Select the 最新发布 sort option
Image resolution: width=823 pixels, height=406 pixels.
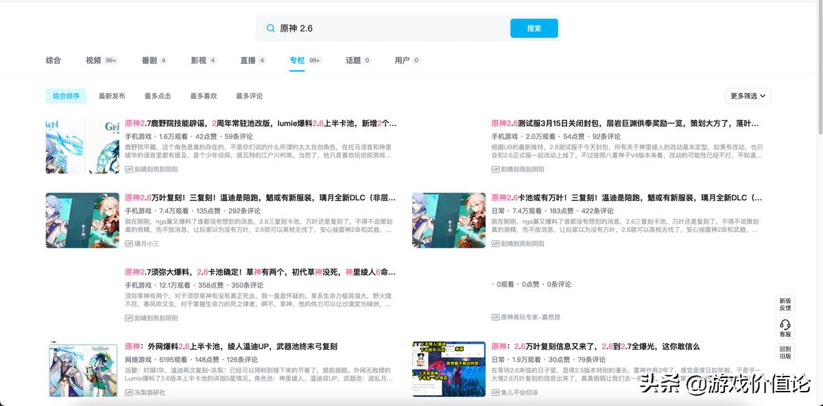pyautogui.click(x=113, y=95)
